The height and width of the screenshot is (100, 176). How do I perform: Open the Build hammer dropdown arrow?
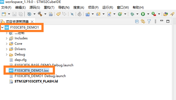coord(45,14)
